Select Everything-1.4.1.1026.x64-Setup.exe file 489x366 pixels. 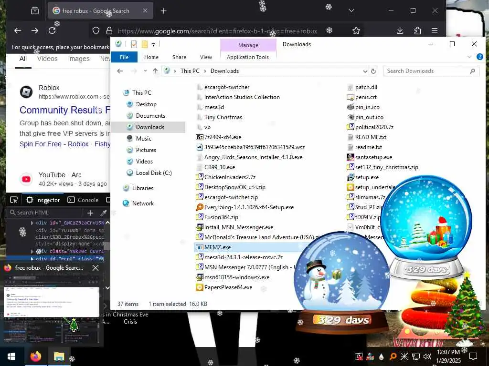[249, 207]
